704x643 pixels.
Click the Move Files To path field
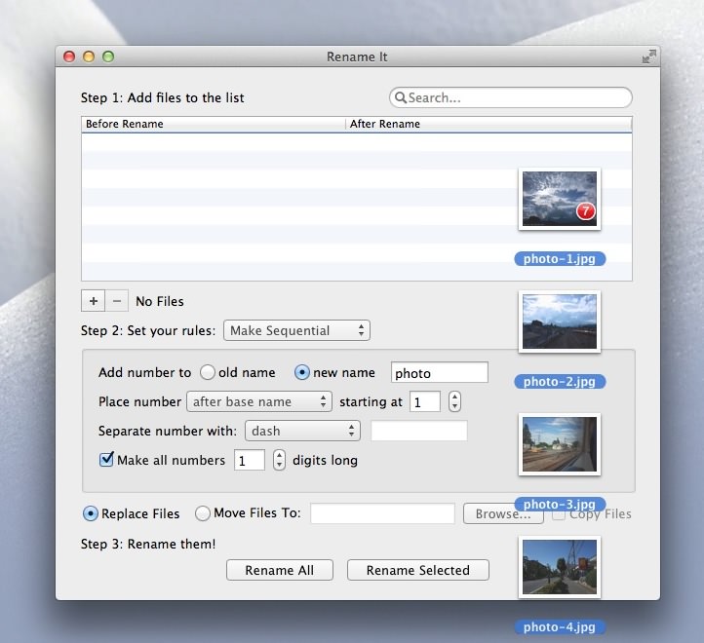pyautogui.click(x=382, y=513)
